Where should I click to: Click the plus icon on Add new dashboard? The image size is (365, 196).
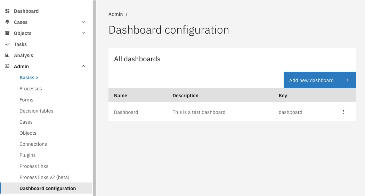pyautogui.click(x=347, y=80)
